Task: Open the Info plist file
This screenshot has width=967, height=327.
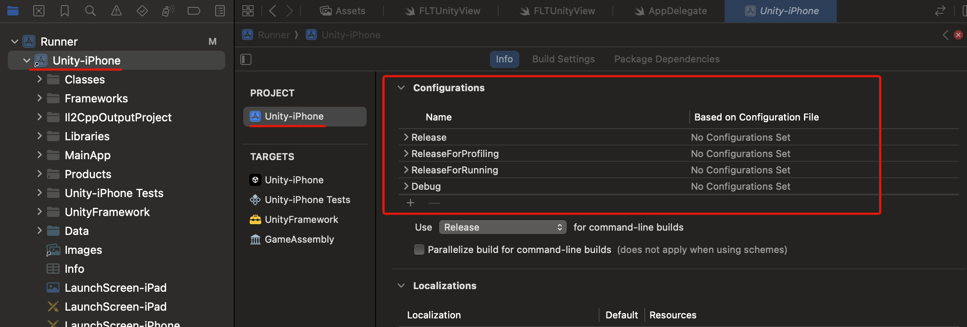Action: coord(74,269)
